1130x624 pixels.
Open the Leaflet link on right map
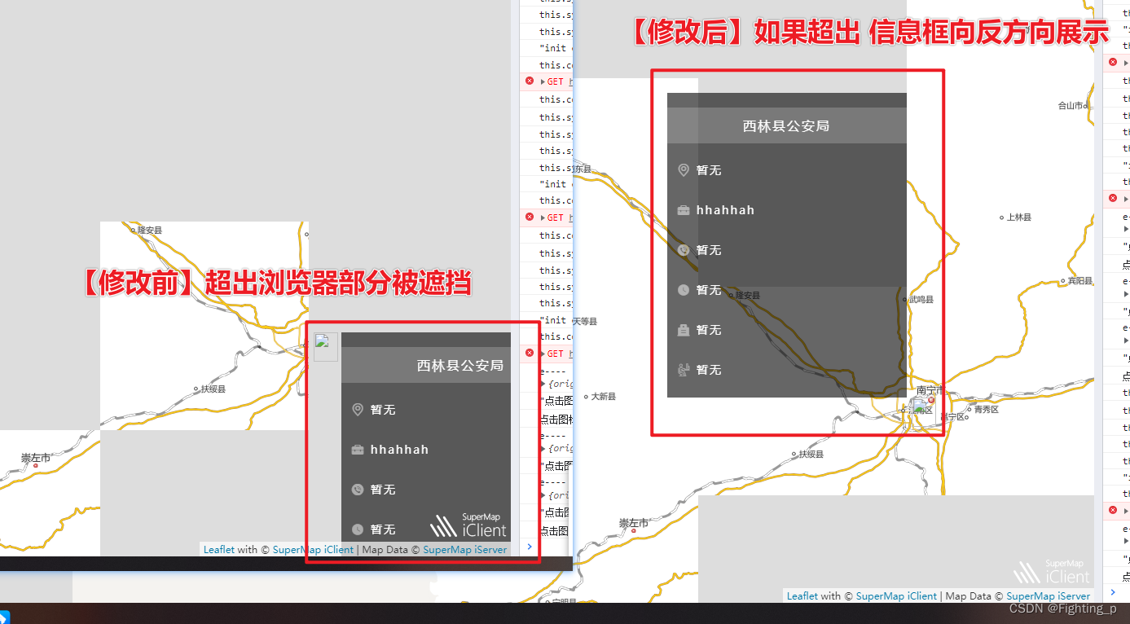coord(802,596)
